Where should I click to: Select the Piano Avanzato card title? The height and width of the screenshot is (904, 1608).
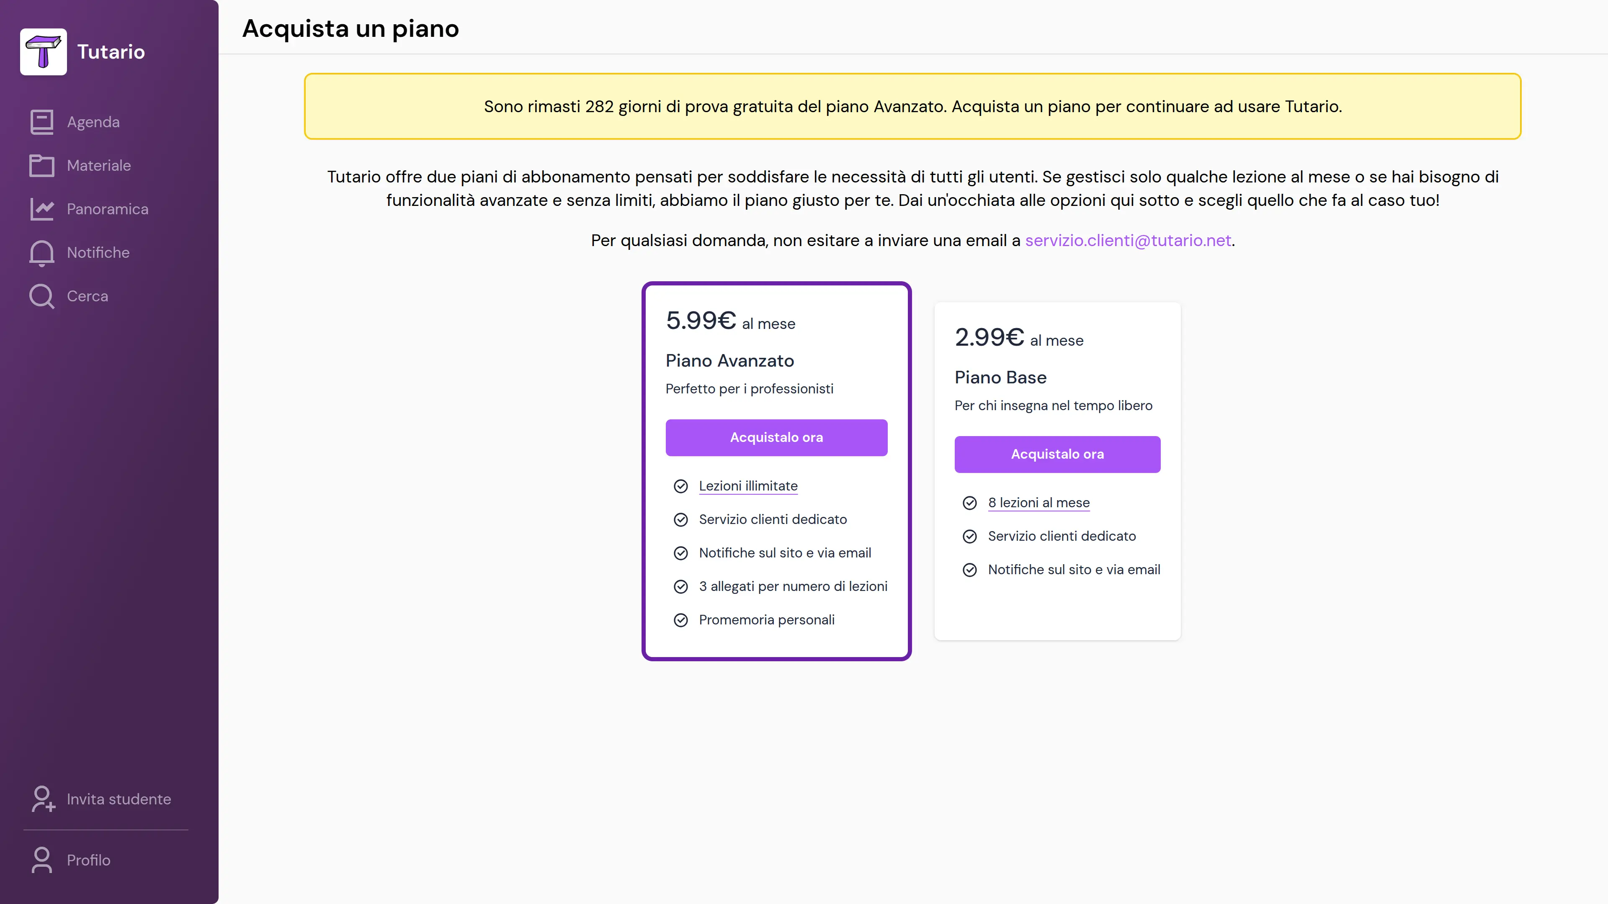(729, 361)
